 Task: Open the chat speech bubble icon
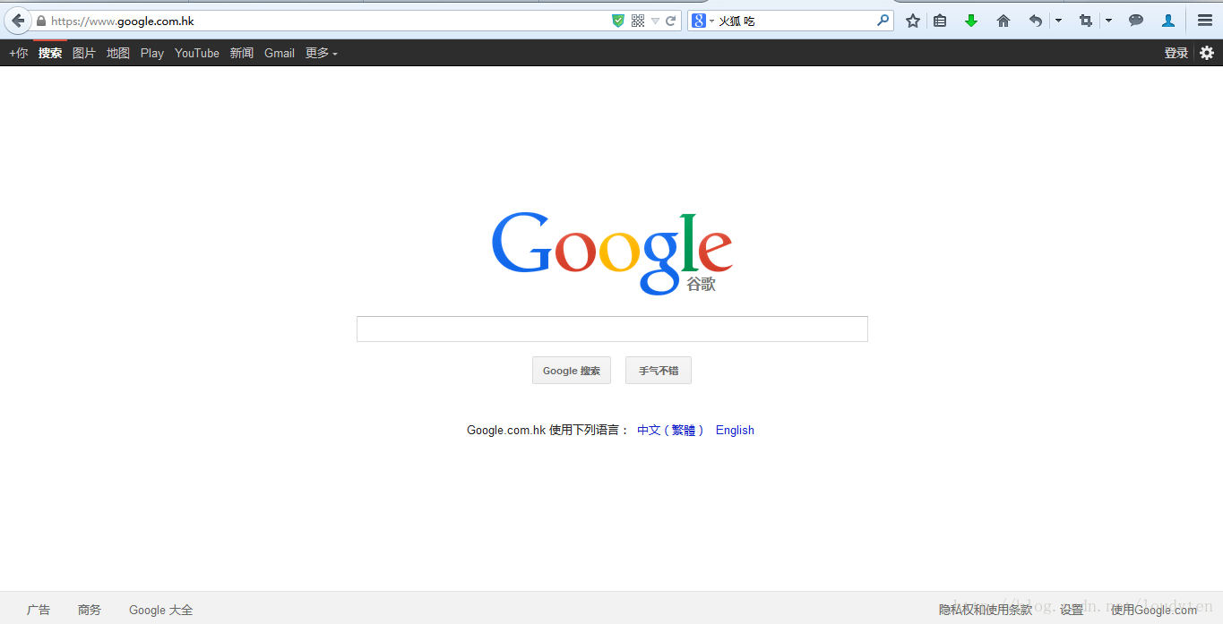(1136, 21)
